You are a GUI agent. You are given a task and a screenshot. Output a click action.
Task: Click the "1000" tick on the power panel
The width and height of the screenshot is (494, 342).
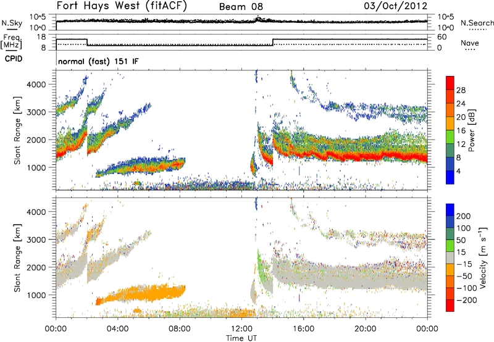[x=36, y=167]
